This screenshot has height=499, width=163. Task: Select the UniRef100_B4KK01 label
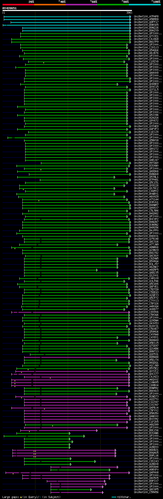(x=146, y=236)
